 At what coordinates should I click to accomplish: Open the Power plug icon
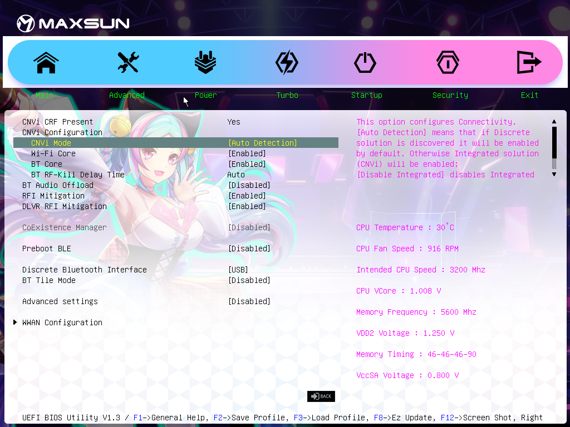pyautogui.click(x=205, y=62)
